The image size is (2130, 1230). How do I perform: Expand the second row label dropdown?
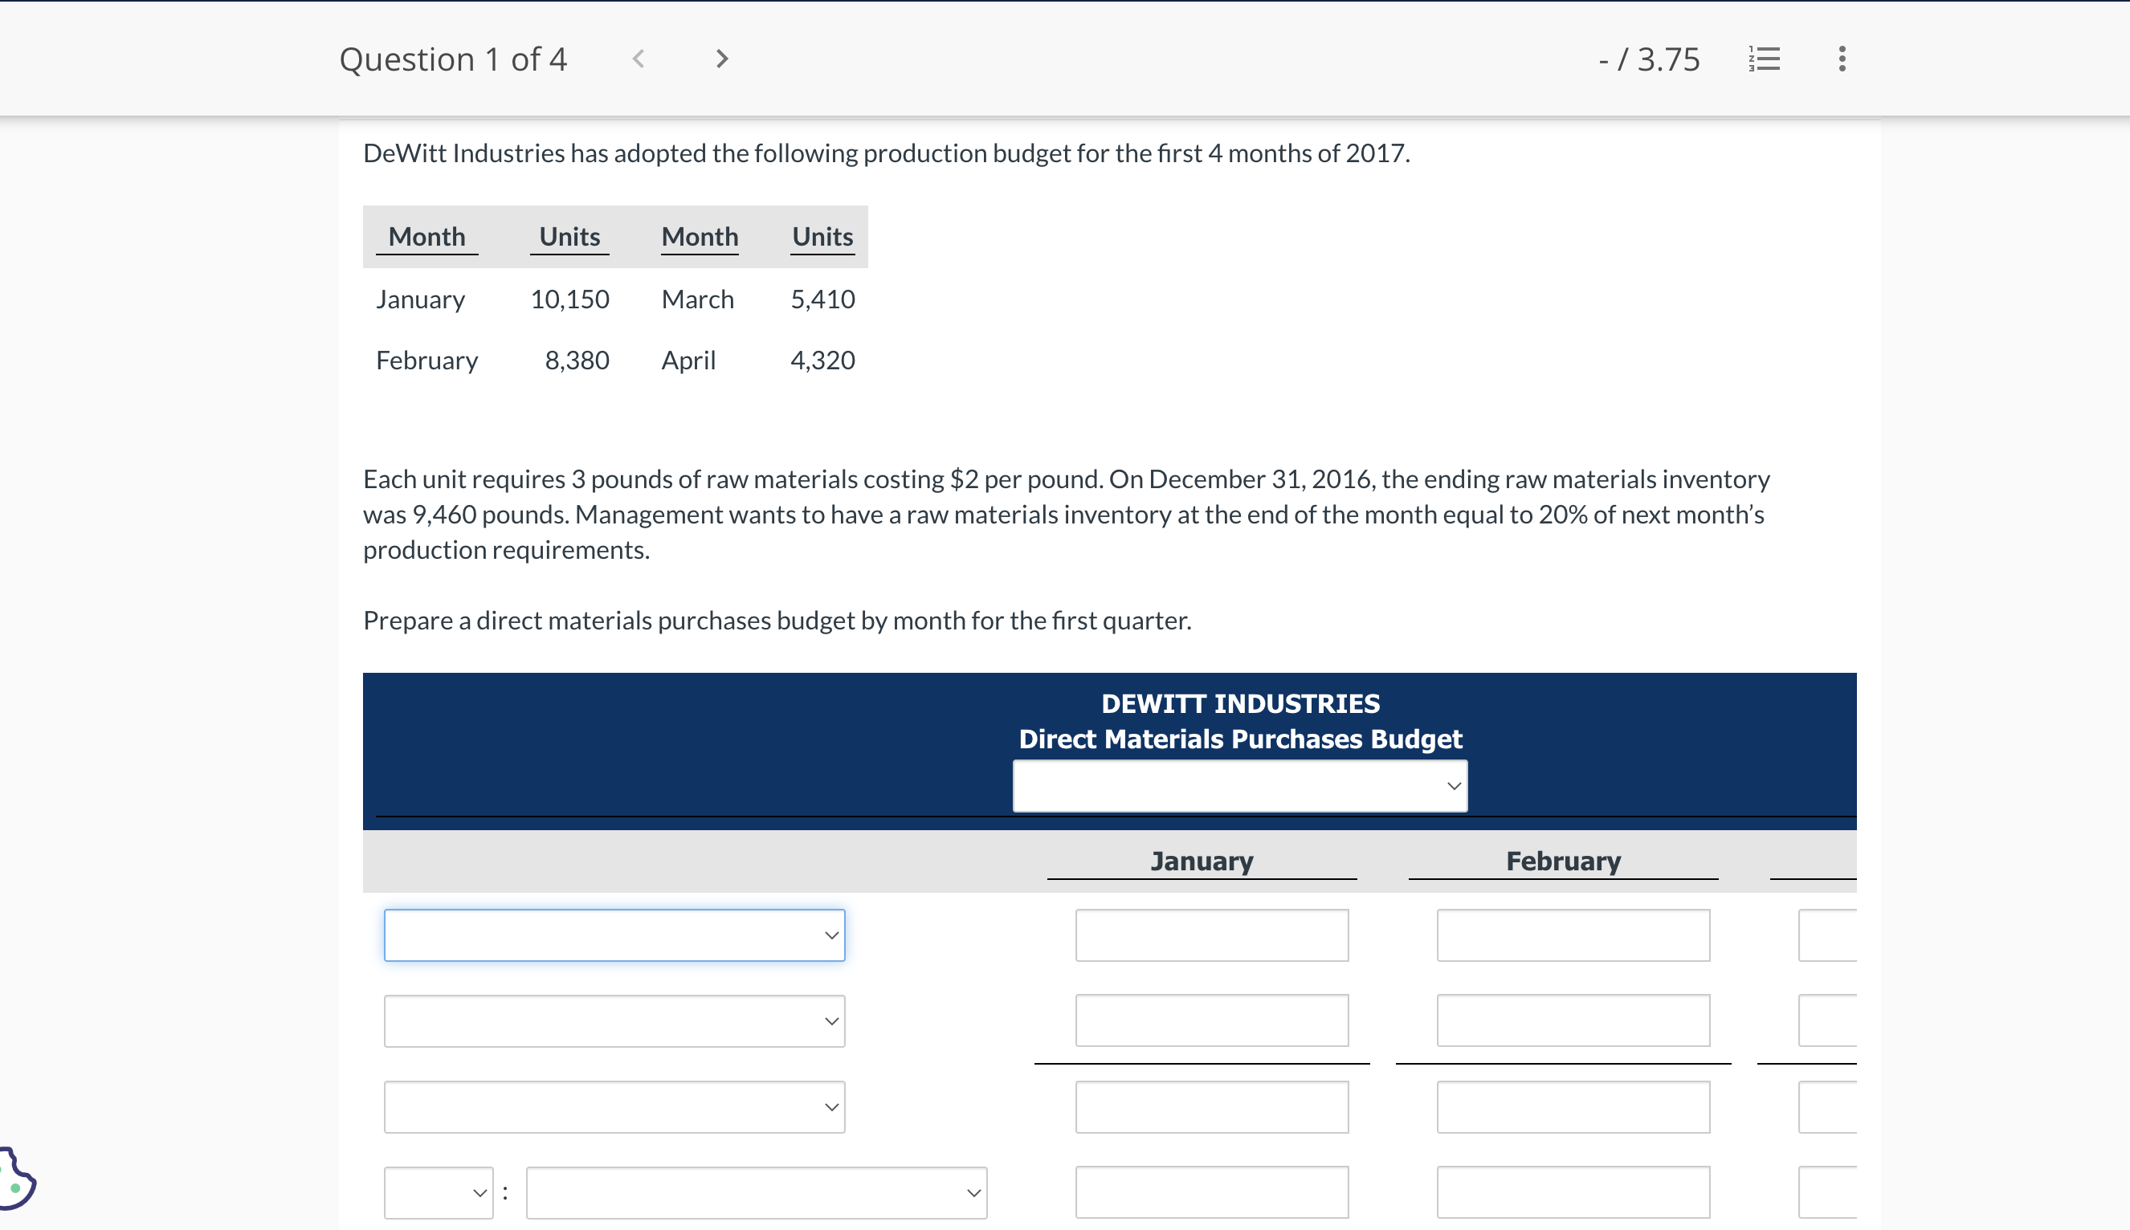tap(614, 1021)
